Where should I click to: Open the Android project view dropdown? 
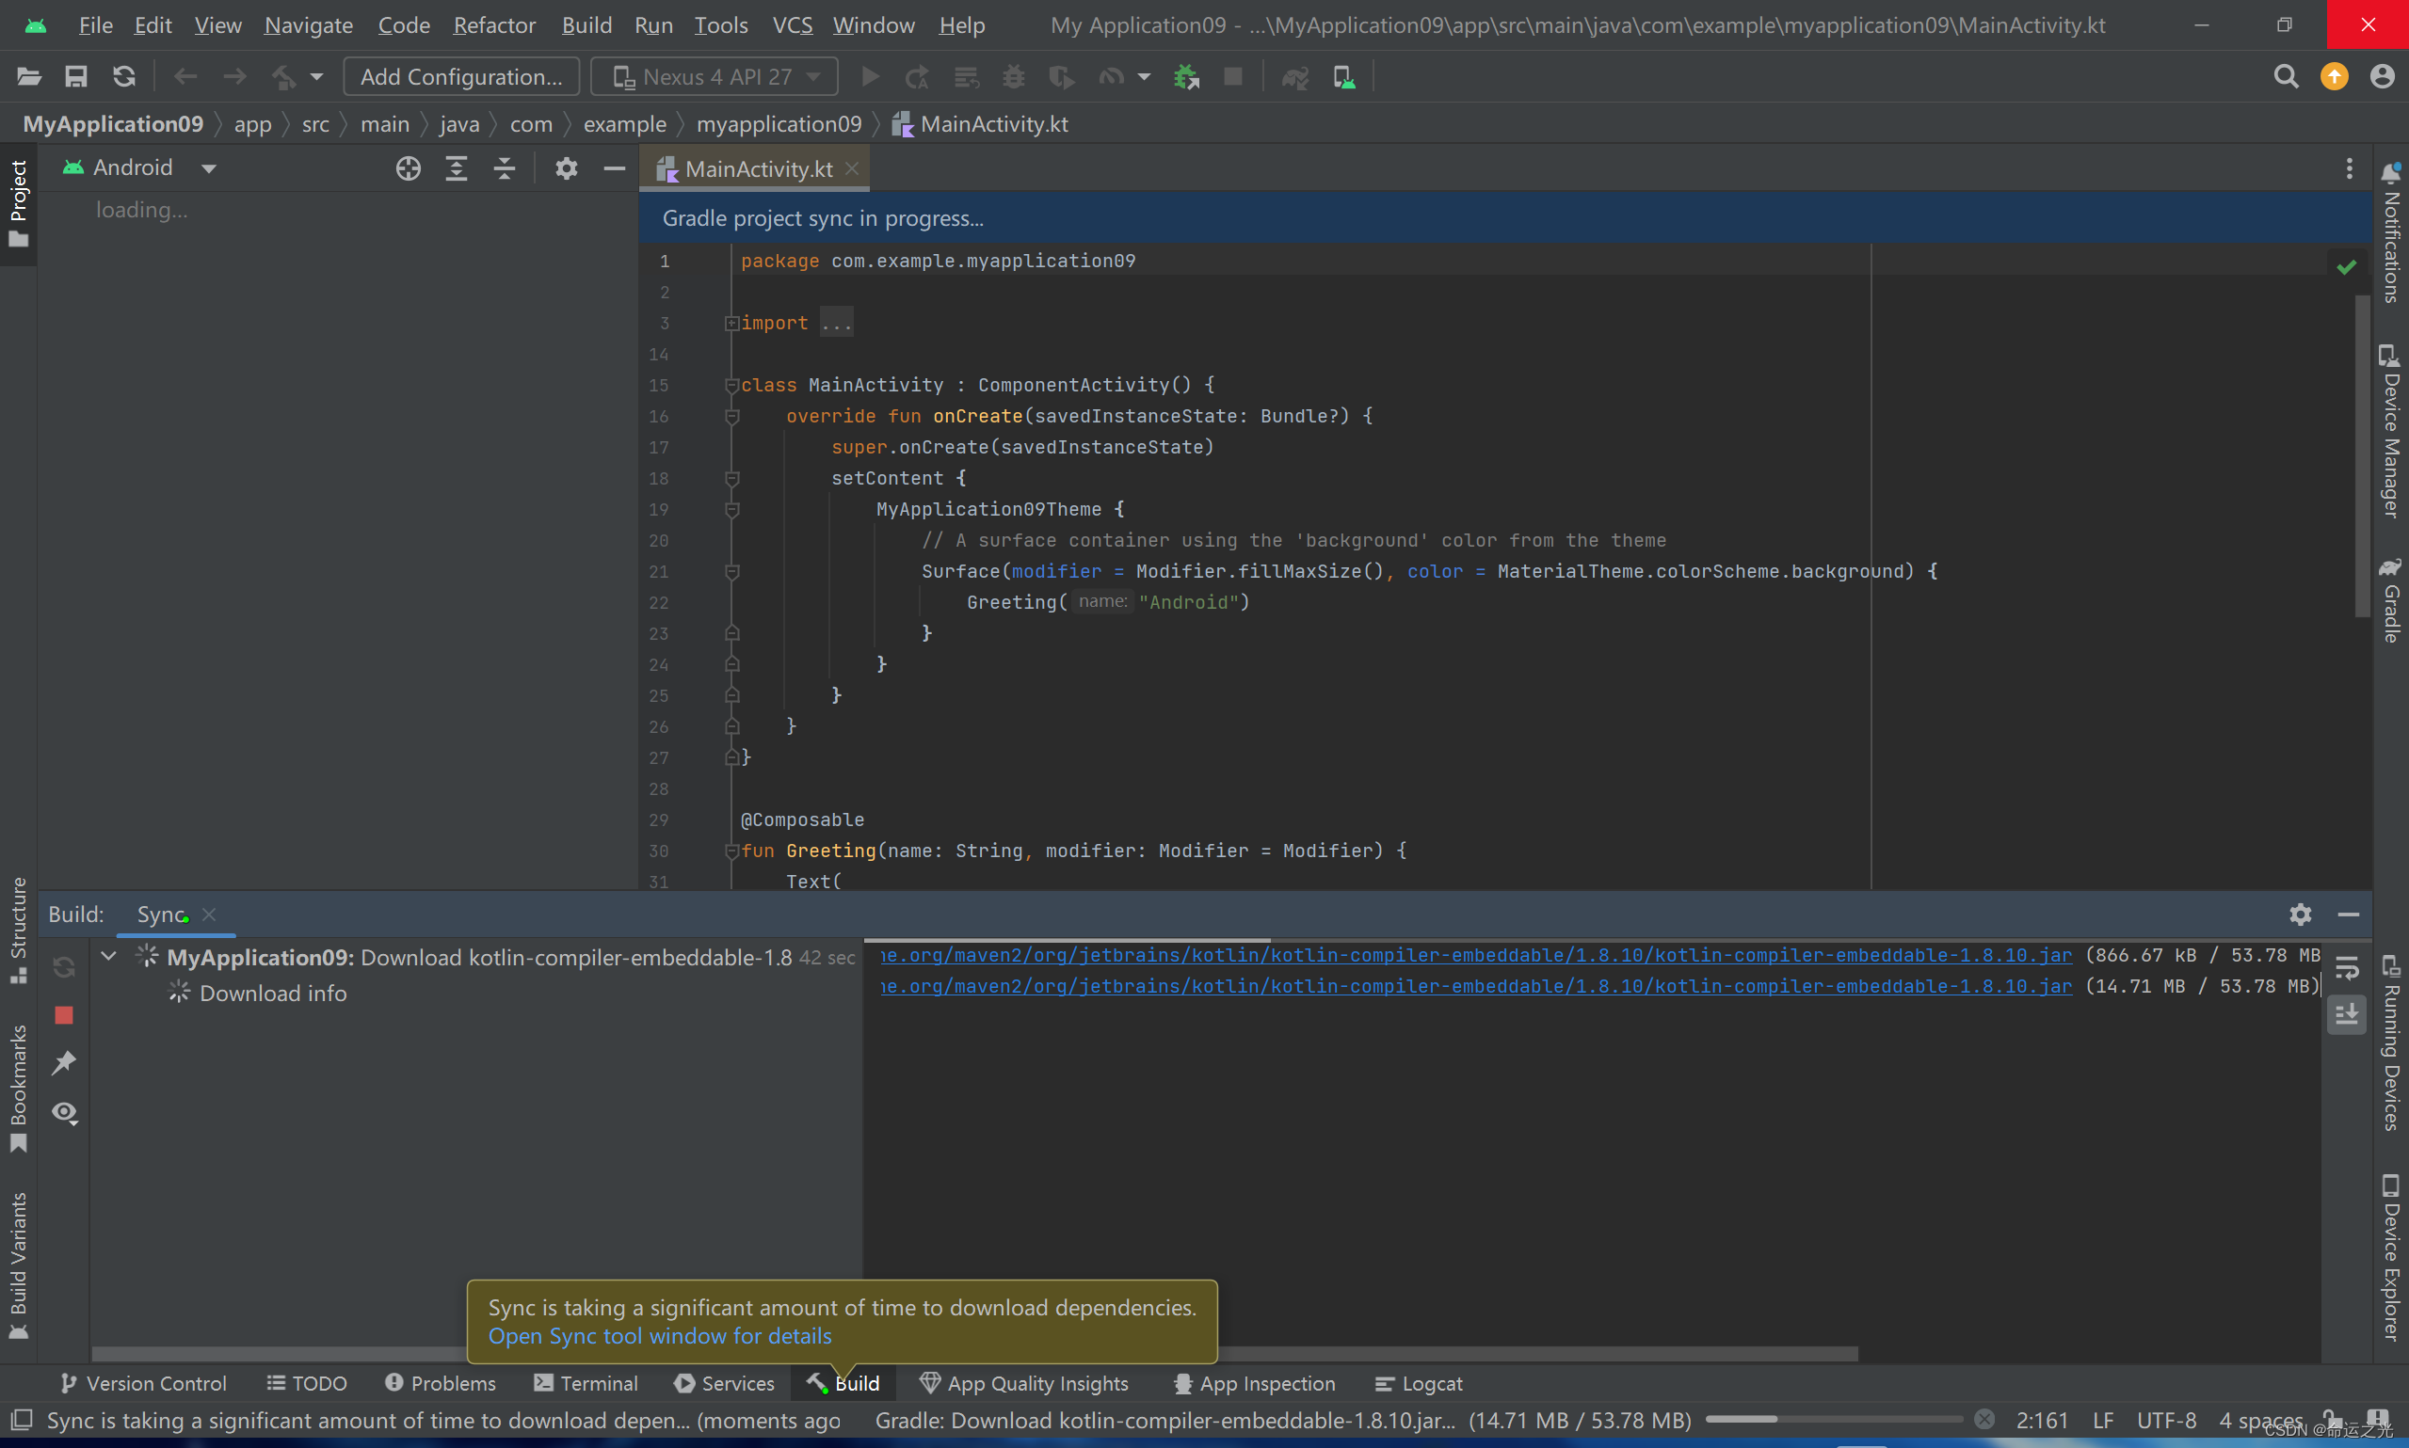click(138, 167)
